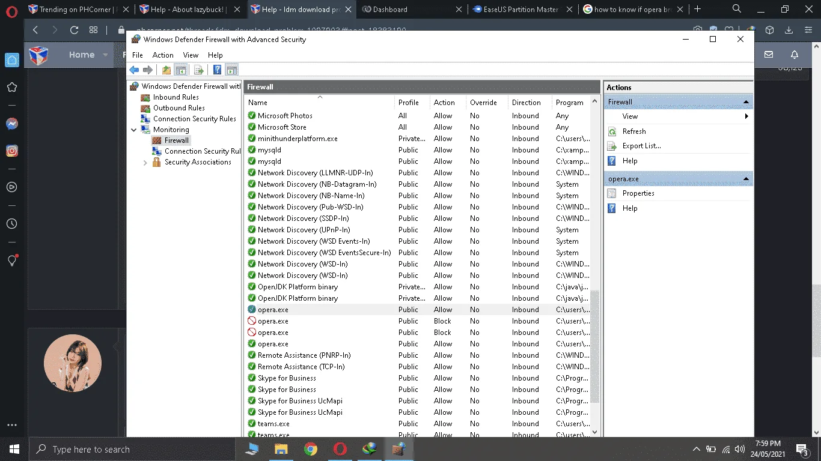The height and width of the screenshot is (461, 821).
Task: Open the View menu in the menu bar
Action: point(191,55)
